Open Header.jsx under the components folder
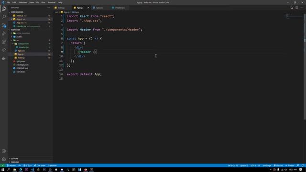Screen dimensions: 306x172 tap(24, 47)
